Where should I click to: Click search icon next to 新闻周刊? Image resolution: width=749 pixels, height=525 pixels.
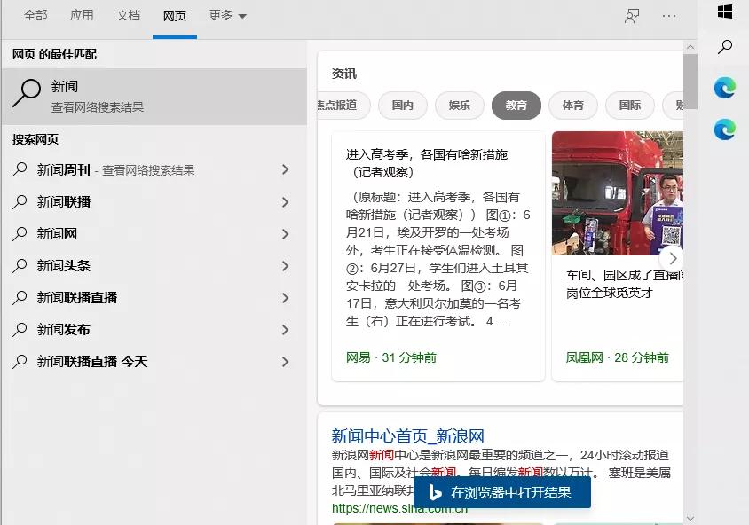[20, 169]
